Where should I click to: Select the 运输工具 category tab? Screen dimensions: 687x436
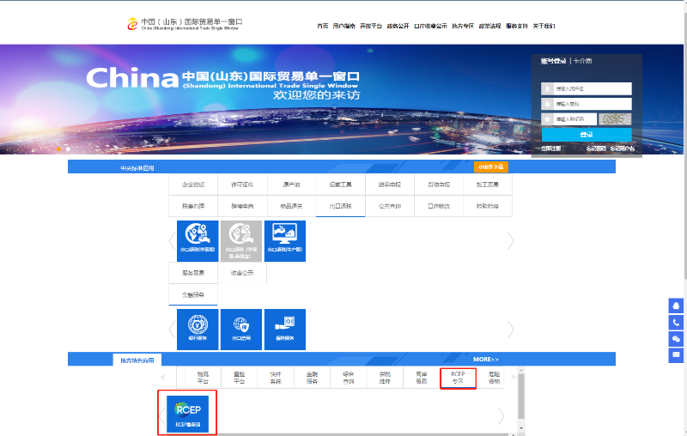coord(340,185)
